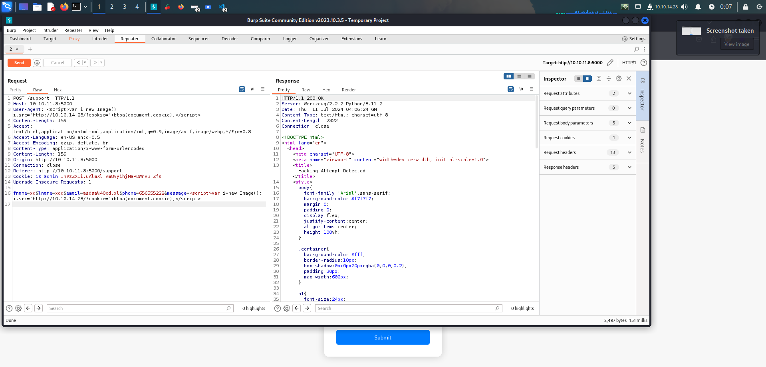Switch Request view to Hex tab
The height and width of the screenshot is (367, 766).
click(58, 90)
